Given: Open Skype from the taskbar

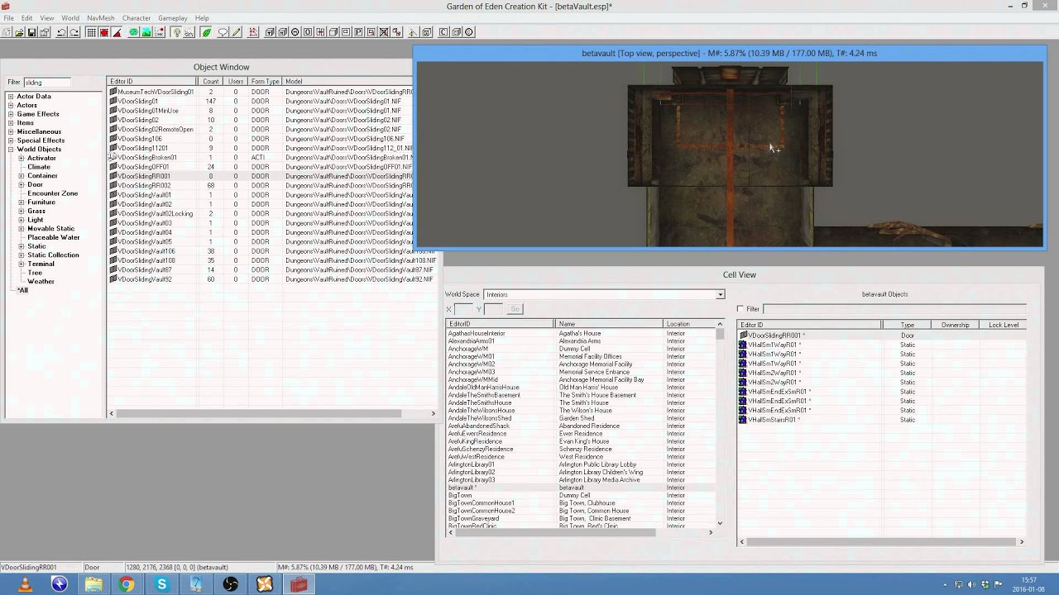Looking at the screenshot, I should [x=161, y=584].
